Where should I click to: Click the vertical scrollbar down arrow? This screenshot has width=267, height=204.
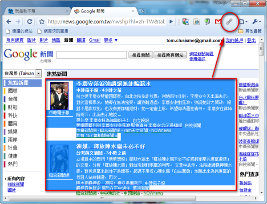click(x=262, y=193)
